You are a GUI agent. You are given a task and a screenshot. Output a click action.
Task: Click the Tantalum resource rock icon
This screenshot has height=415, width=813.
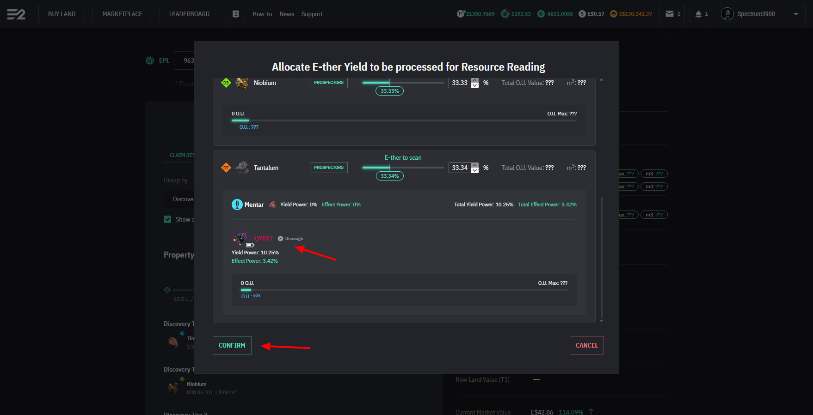tap(242, 168)
